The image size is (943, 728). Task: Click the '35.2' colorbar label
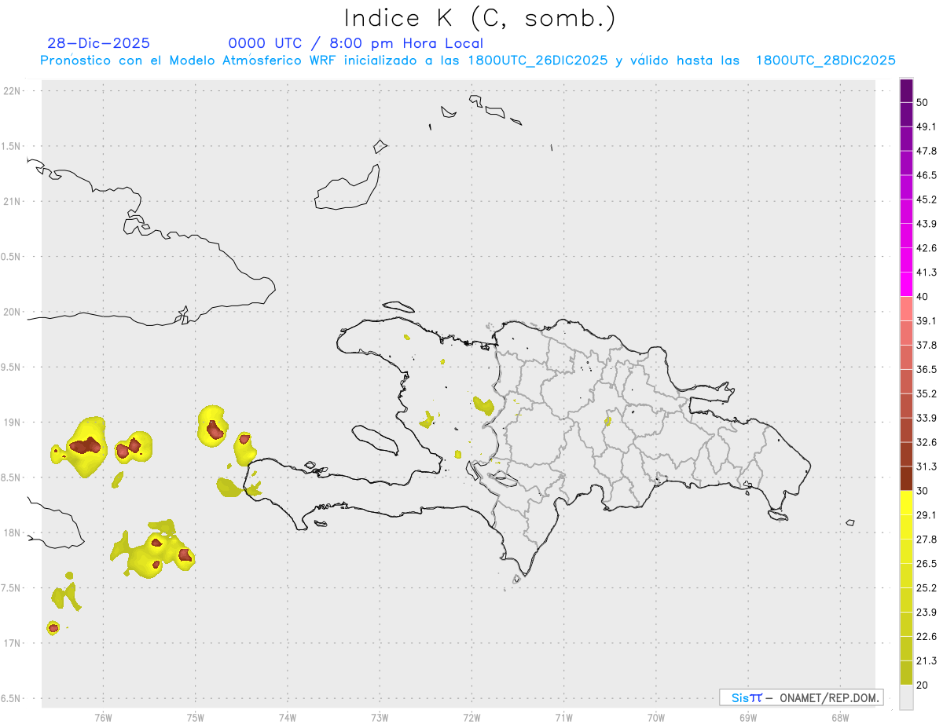[926, 393]
